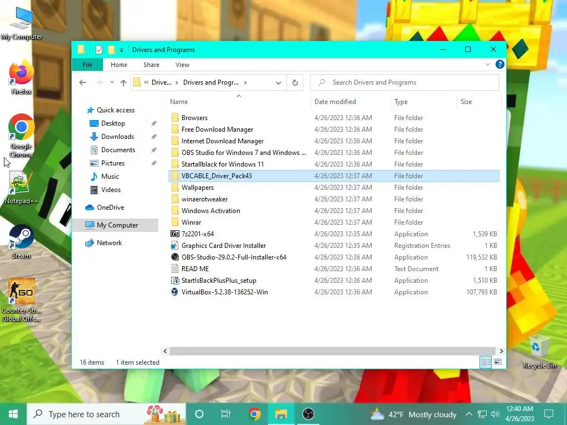Open the View ribbon tab
This screenshot has width=567, height=425.
coord(182,65)
